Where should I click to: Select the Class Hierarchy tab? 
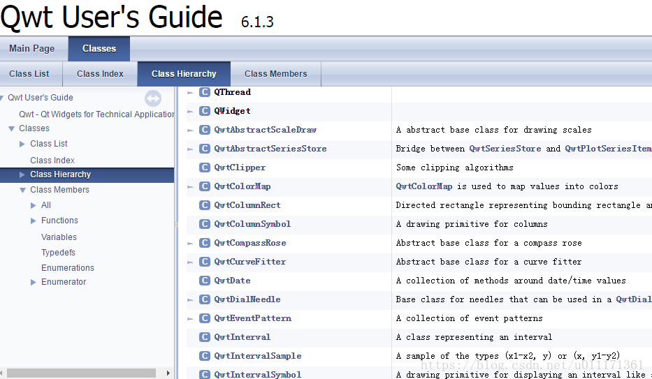pos(184,74)
